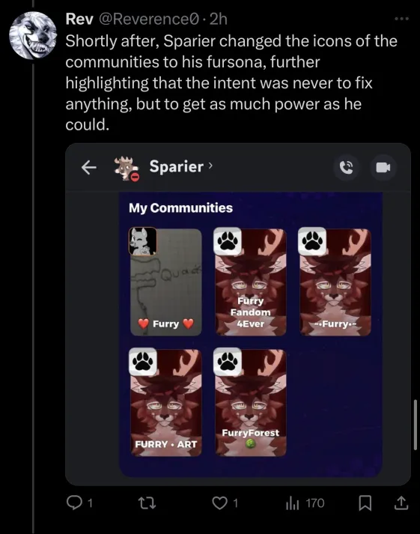Image resolution: width=420 pixels, height=534 pixels.
Task: Go back with the left arrow
Action: tap(89, 167)
